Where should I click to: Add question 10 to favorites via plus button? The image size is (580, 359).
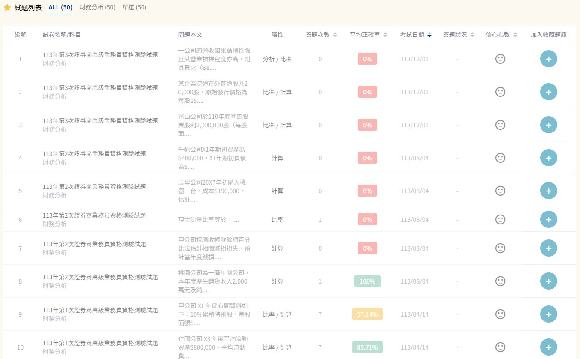[549, 347]
